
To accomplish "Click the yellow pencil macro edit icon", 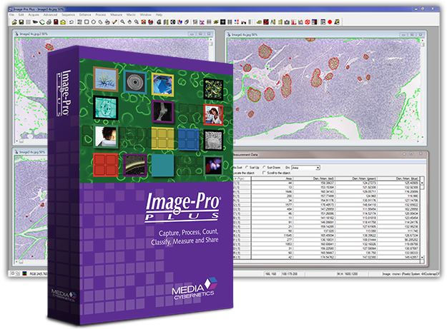I will pyautogui.click(x=337, y=22).
